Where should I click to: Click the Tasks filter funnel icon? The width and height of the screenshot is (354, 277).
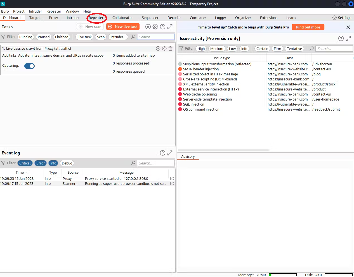click(x=3, y=37)
